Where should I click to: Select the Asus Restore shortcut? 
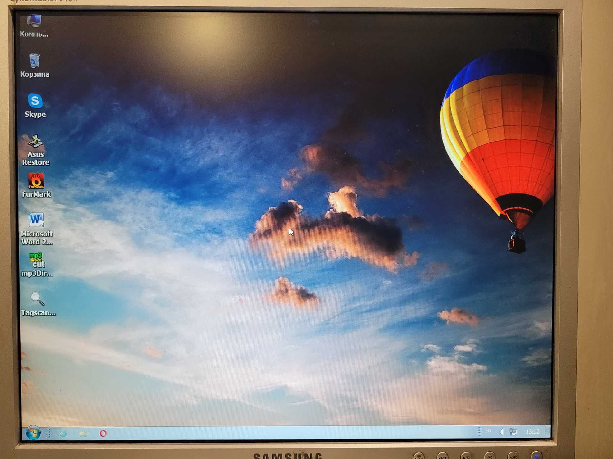tap(36, 141)
